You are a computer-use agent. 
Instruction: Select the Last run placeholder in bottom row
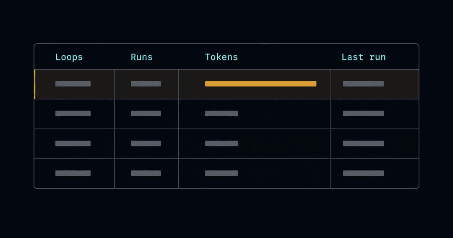(363, 173)
